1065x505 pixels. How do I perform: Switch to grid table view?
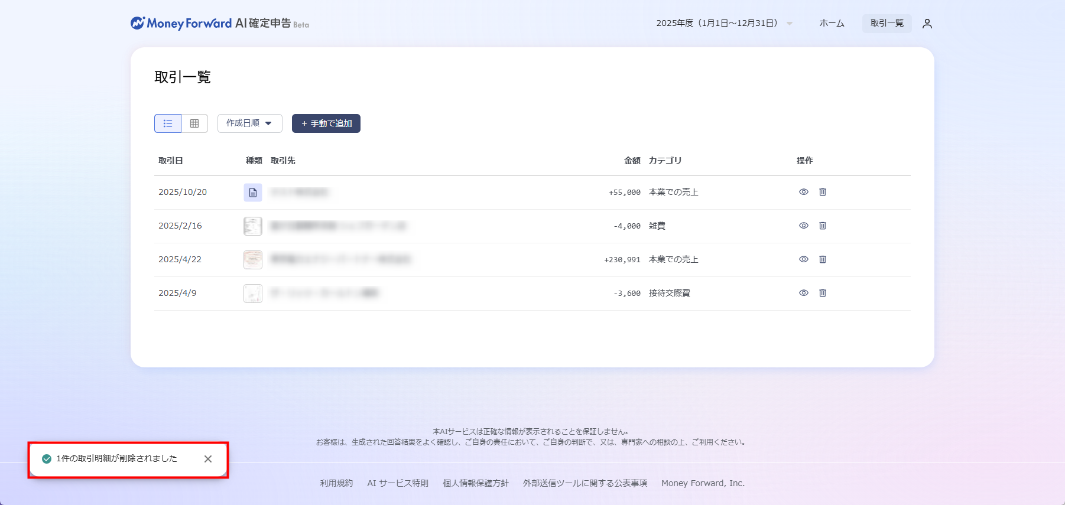[194, 123]
